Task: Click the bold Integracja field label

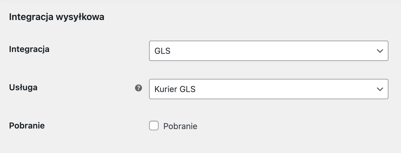Action: 29,49
